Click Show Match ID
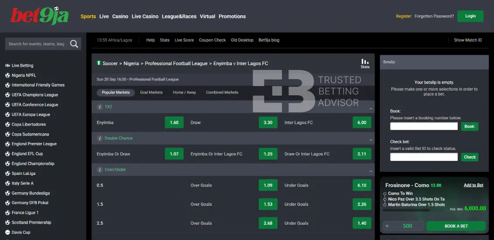 [x=468, y=40]
